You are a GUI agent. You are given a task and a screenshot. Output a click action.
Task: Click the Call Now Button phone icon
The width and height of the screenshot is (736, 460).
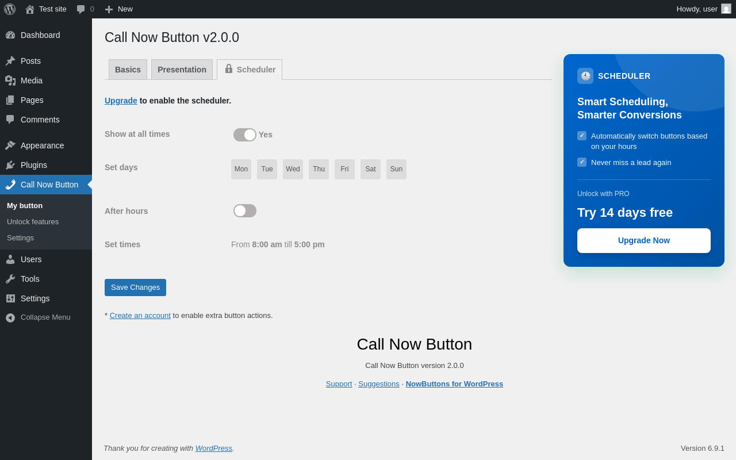(10, 185)
